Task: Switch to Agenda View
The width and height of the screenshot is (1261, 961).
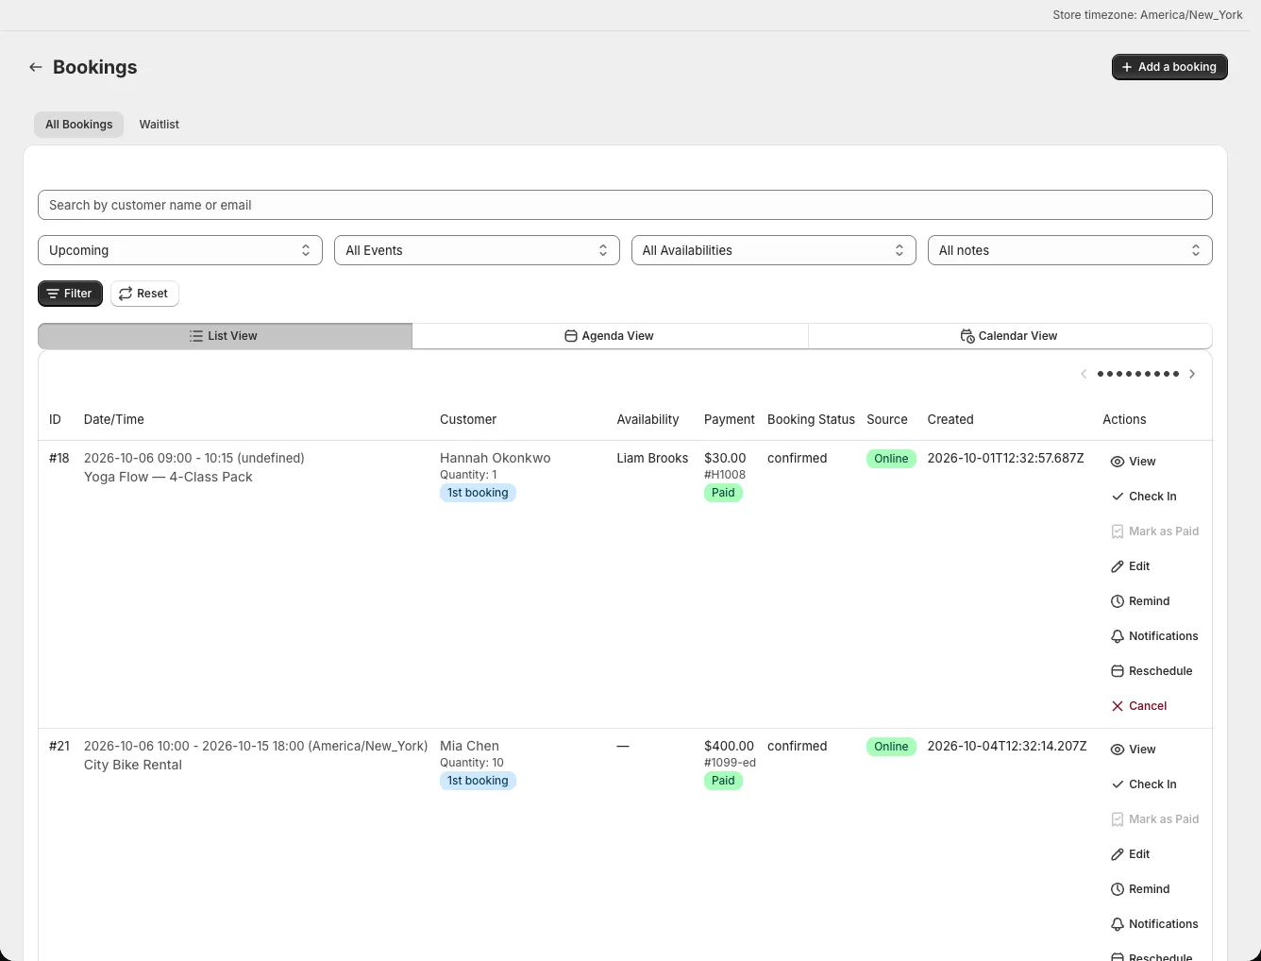Action: [610, 336]
